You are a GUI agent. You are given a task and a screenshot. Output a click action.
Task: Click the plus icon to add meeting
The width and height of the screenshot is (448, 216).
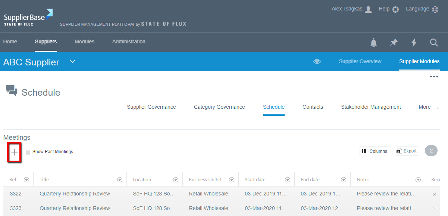(14, 152)
